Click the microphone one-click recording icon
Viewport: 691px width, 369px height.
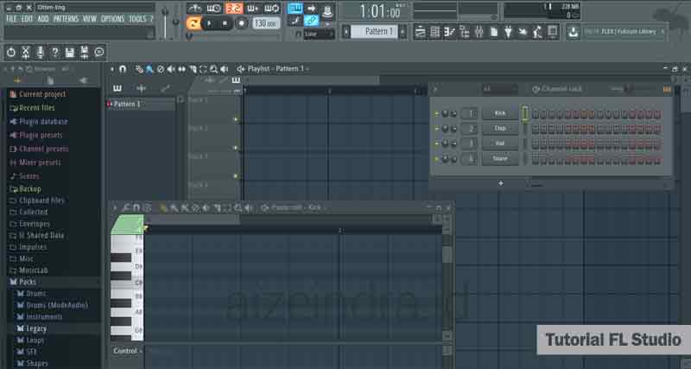[x=40, y=53]
